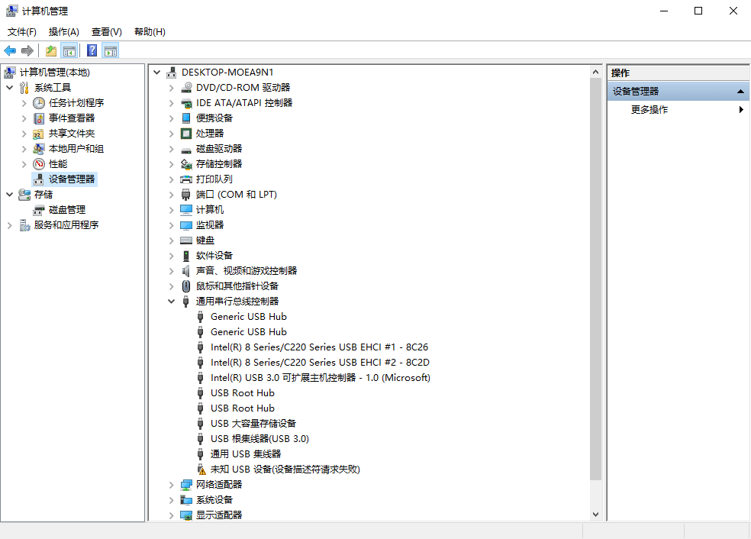Toggle the show/hide console tree button
The image size is (751, 539).
pos(69,51)
